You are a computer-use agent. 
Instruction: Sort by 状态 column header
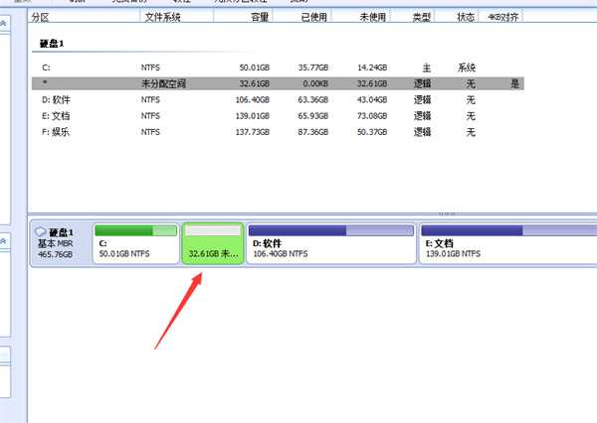(466, 18)
